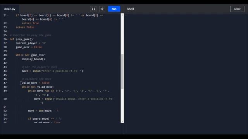Click inside the Shell prompt area
The height and width of the screenshot is (139, 248).
point(186,73)
